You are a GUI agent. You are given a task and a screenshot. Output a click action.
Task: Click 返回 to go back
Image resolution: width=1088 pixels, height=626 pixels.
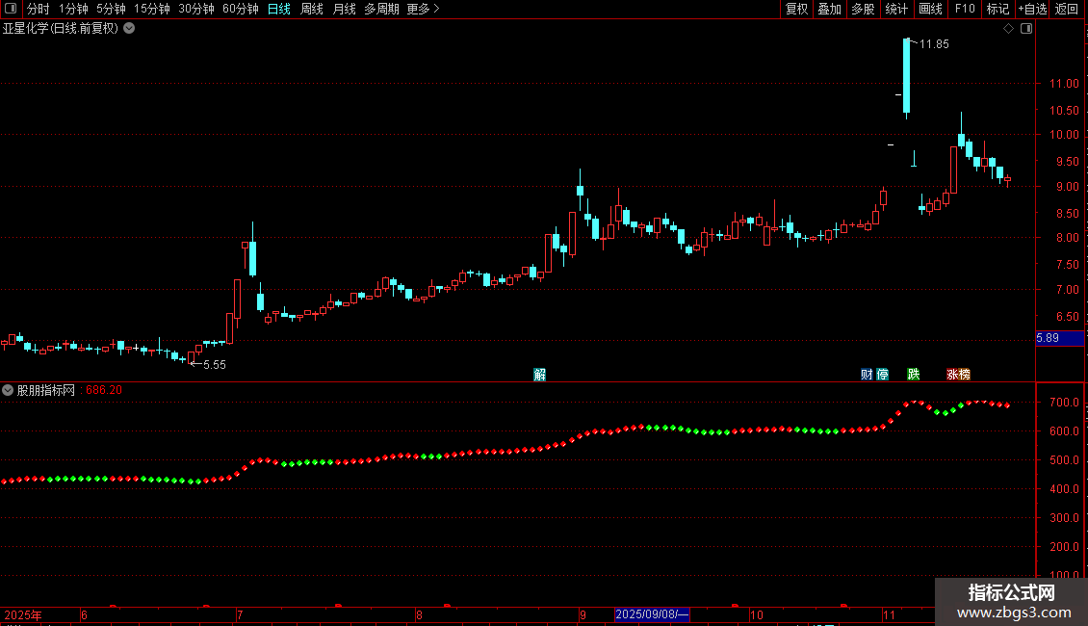click(1067, 9)
